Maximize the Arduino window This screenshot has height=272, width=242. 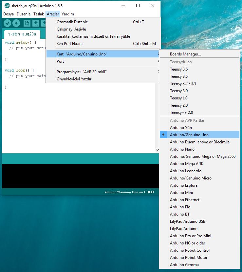click(x=138, y=6)
